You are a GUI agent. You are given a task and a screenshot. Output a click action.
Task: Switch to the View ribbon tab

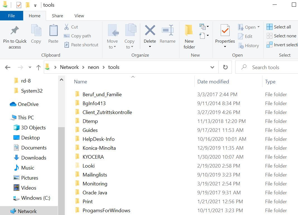[x=79, y=16]
